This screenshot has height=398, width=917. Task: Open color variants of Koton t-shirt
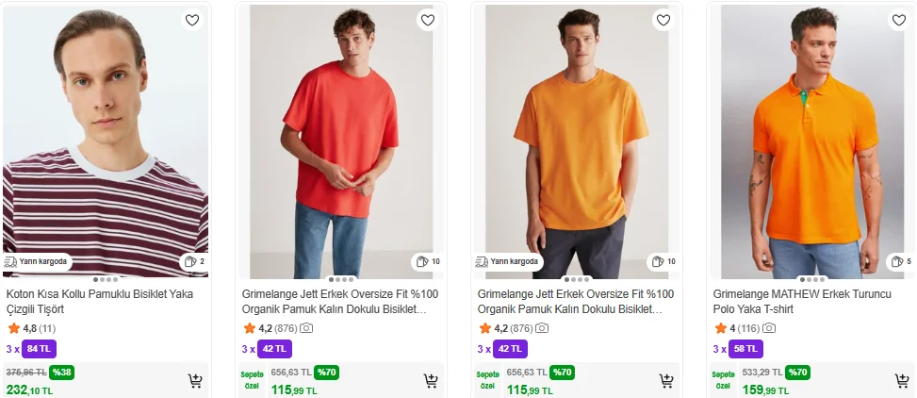193,261
